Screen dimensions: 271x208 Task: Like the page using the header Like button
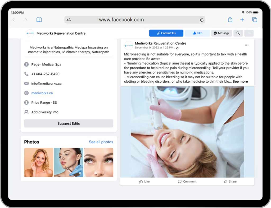197,33
